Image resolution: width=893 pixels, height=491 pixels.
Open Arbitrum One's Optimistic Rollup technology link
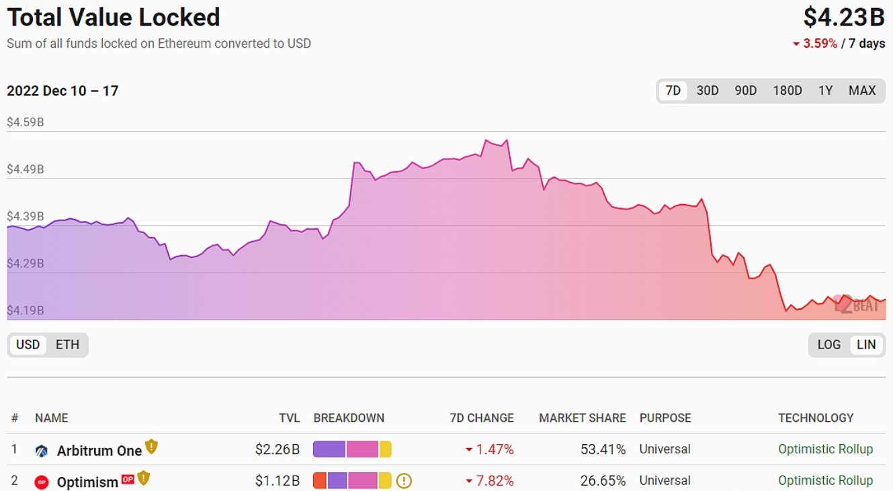click(x=825, y=449)
